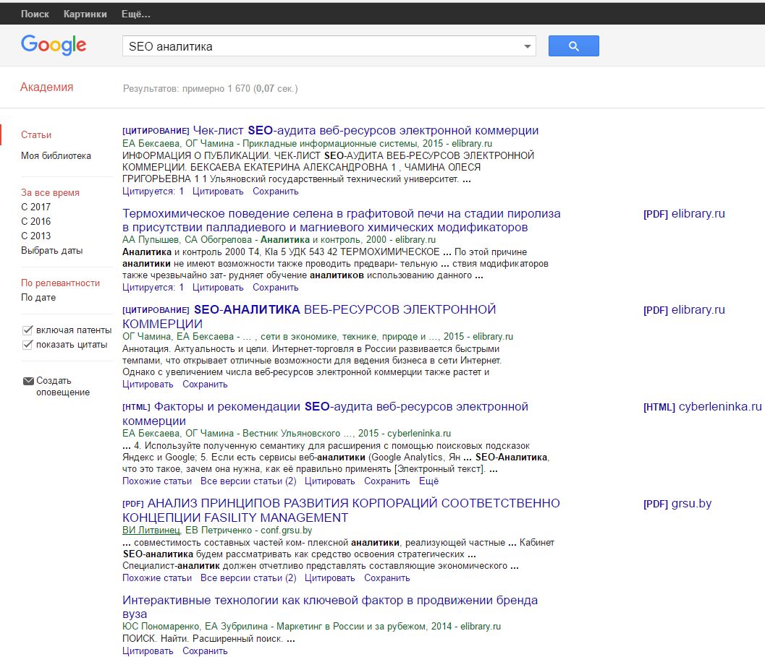Open [HTML] cyberleninka.ru full-text link

coord(702,407)
